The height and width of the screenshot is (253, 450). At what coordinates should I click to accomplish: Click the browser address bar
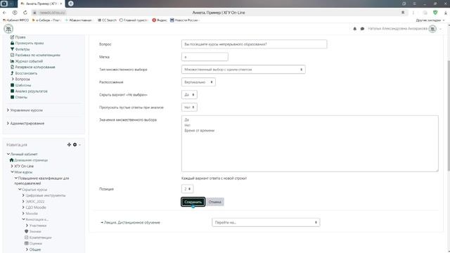click(218, 13)
